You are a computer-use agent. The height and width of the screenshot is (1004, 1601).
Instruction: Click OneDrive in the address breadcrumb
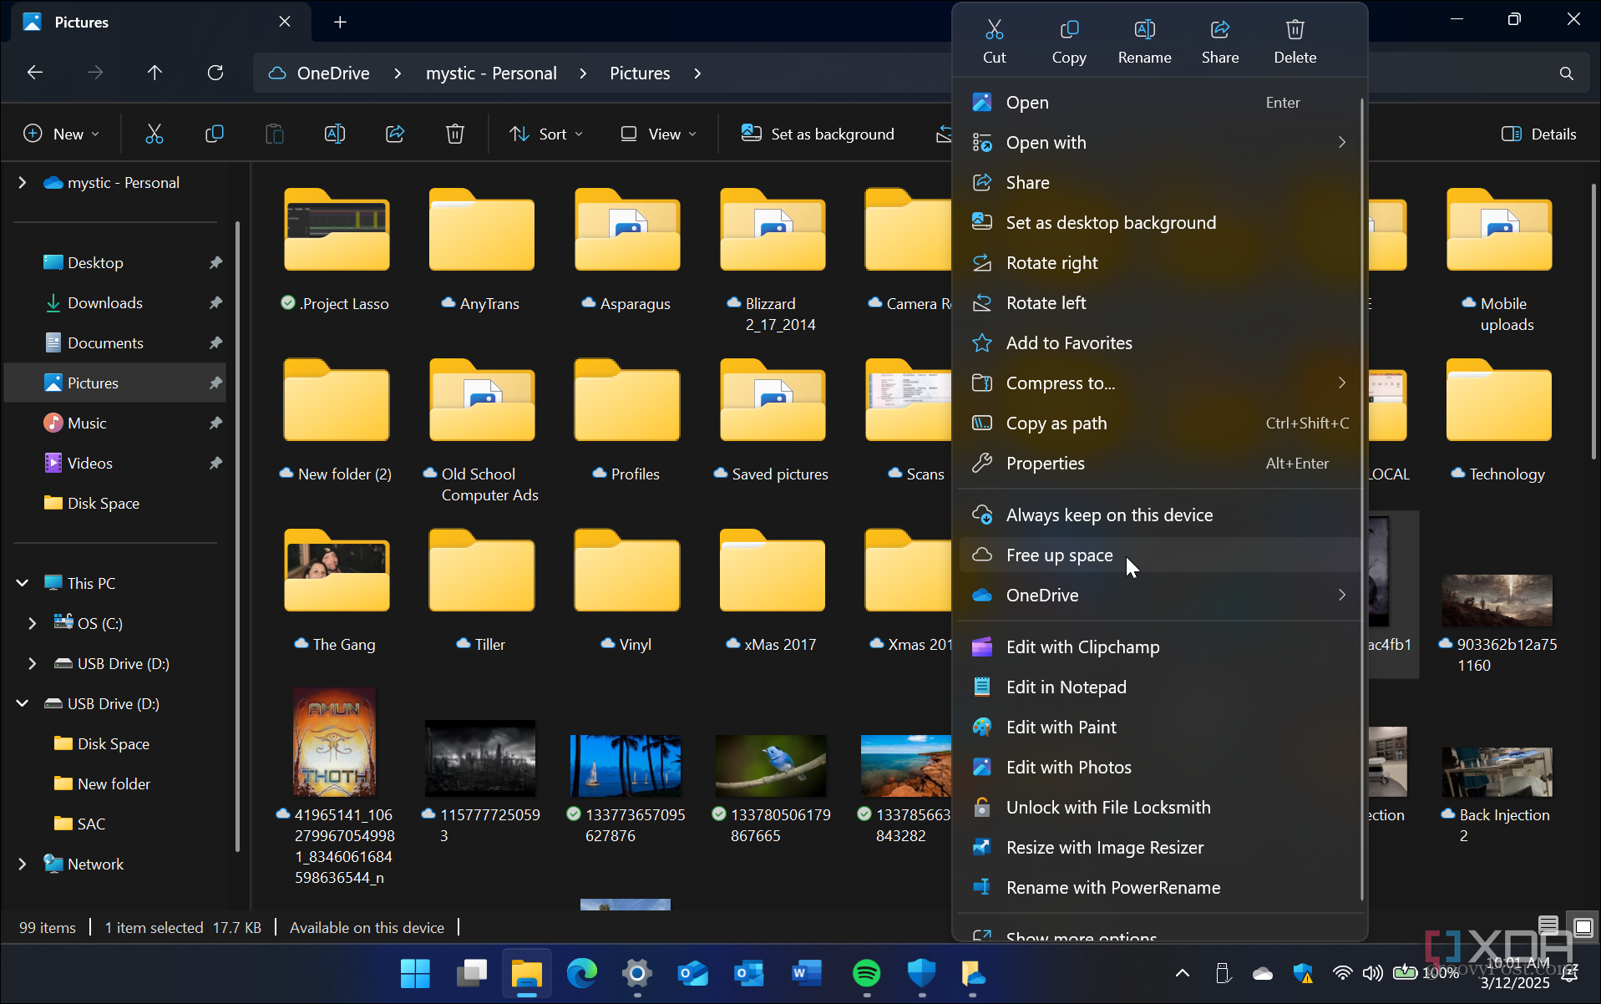[332, 74]
